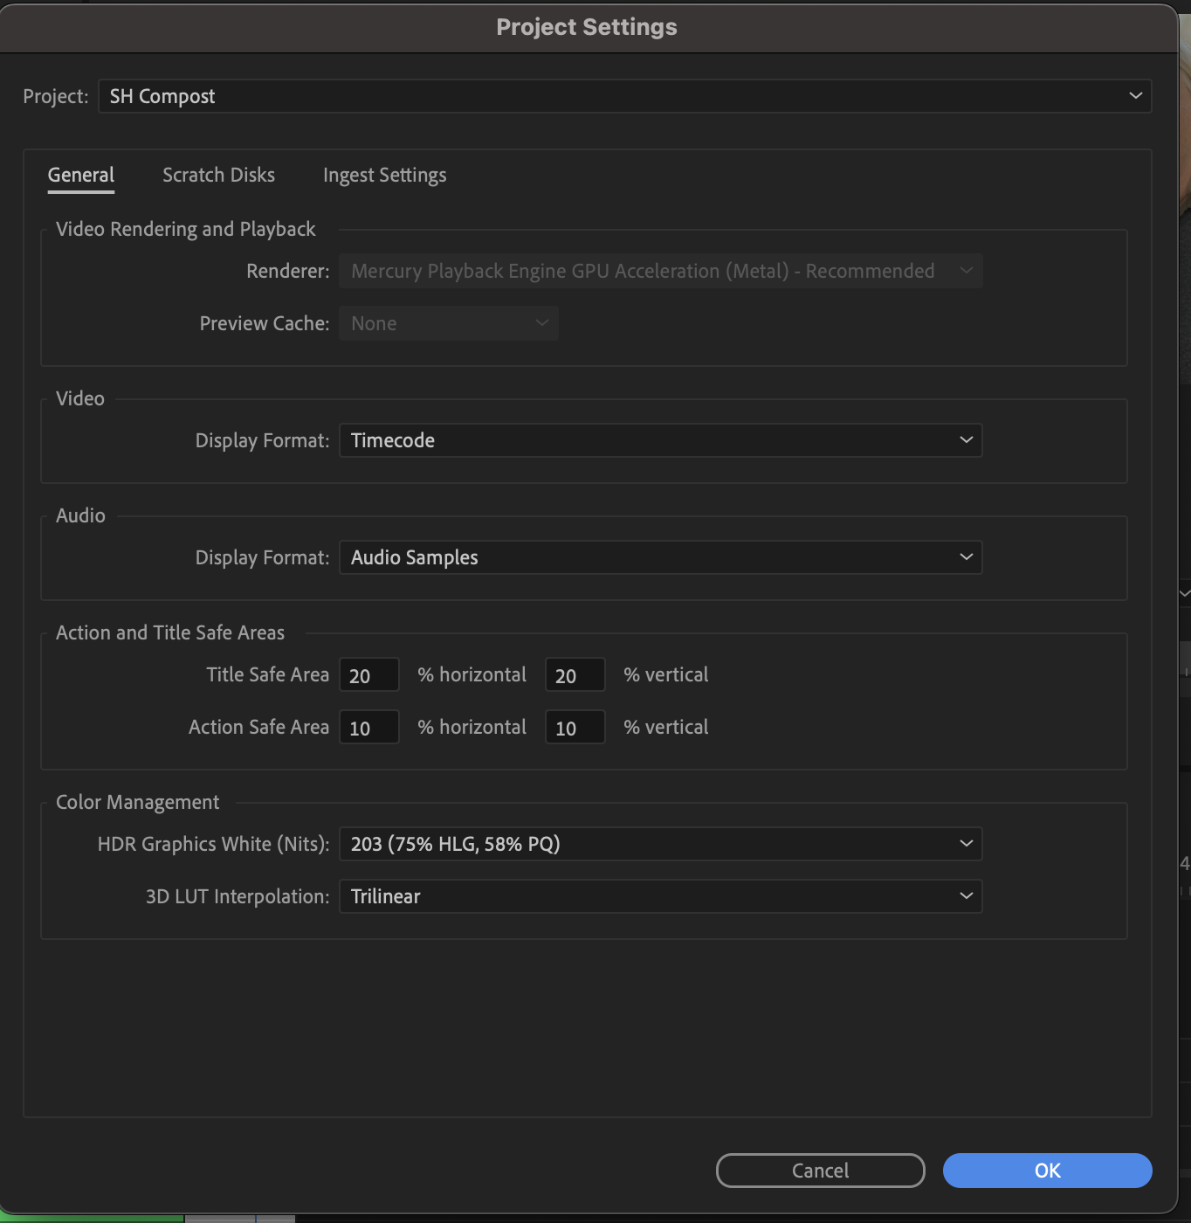
Task: Edit the Title Safe Area vertical percentage
Action: 575,674
